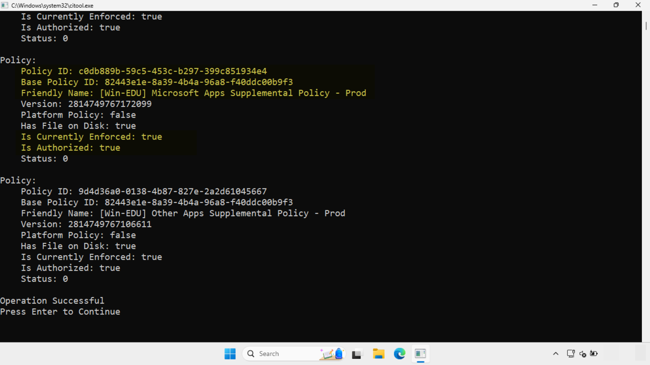Select the running citool taskbar icon
The height and width of the screenshot is (365, 650).
(420, 354)
